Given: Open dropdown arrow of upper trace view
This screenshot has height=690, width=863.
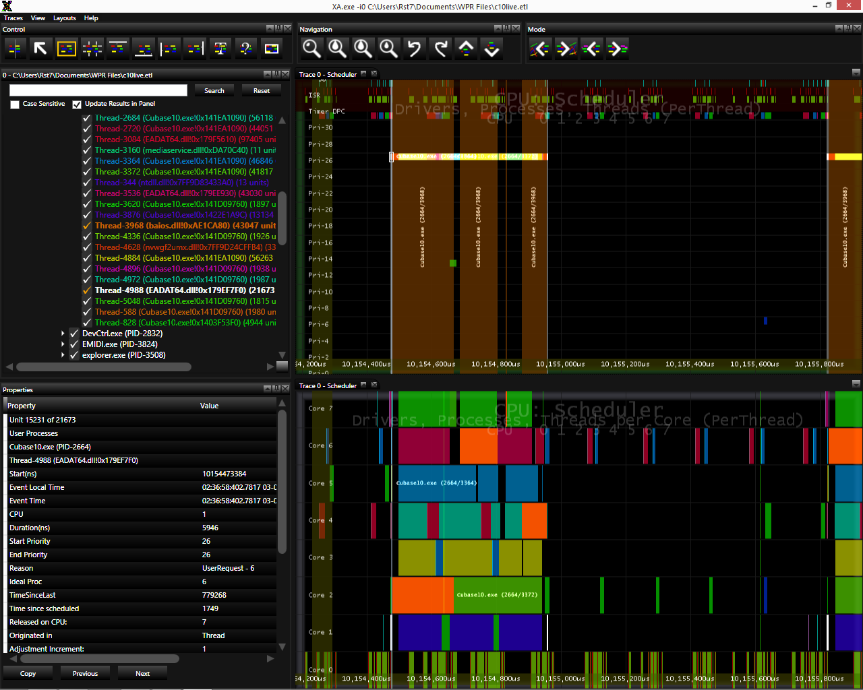Looking at the screenshot, I should pyautogui.click(x=856, y=73).
